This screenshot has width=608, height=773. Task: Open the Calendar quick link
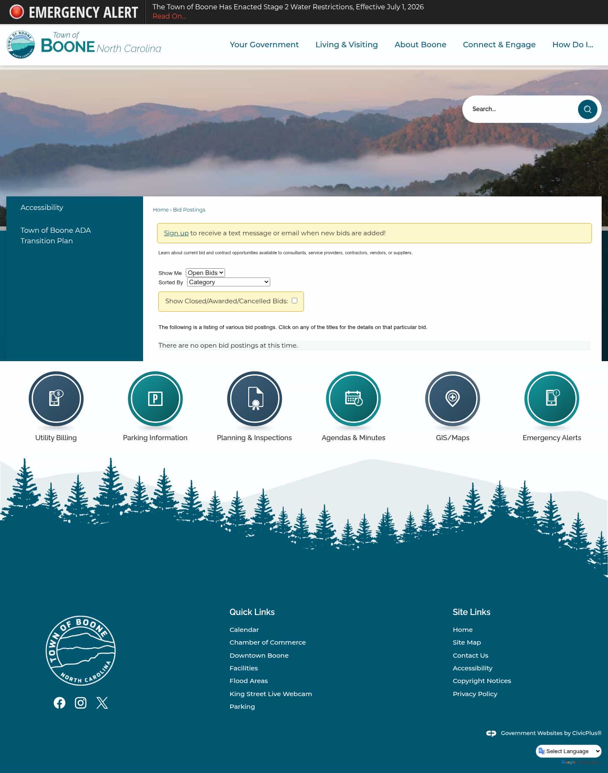click(x=244, y=629)
